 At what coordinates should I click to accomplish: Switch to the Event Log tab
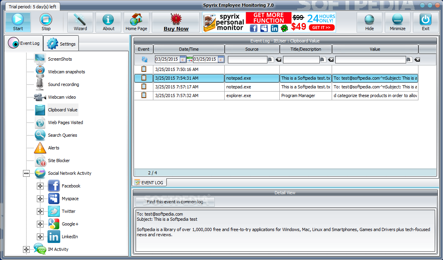[x=24, y=43]
